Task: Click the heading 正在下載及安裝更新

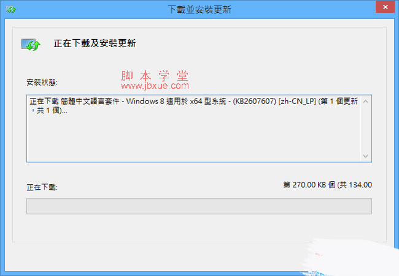Action: (x=95, y=43)
